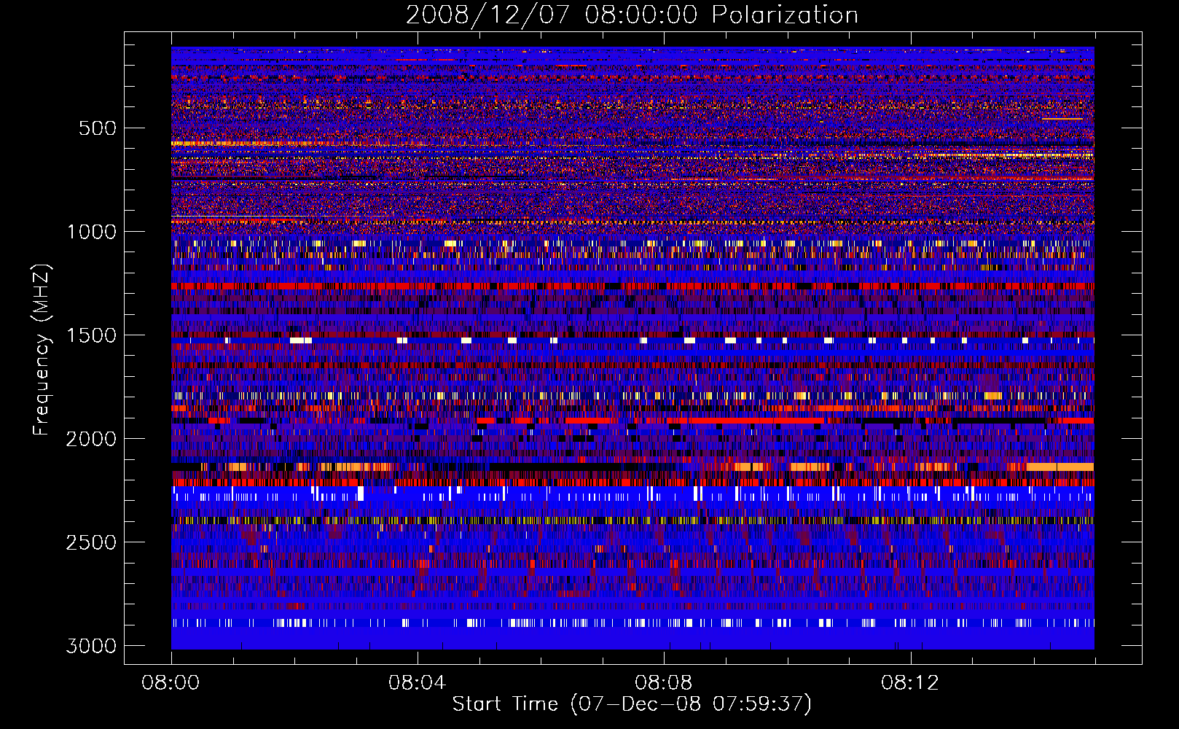Click the 08:08 time tick label

(x=663, y=683)
